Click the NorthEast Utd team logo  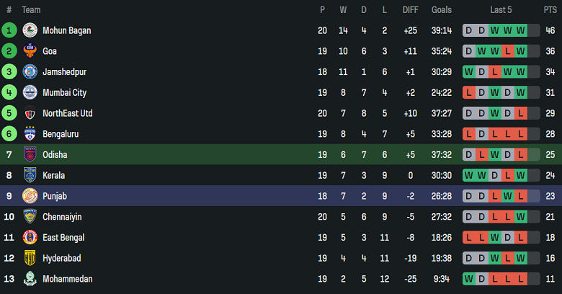pyautogui.click(x=30, y=113)
